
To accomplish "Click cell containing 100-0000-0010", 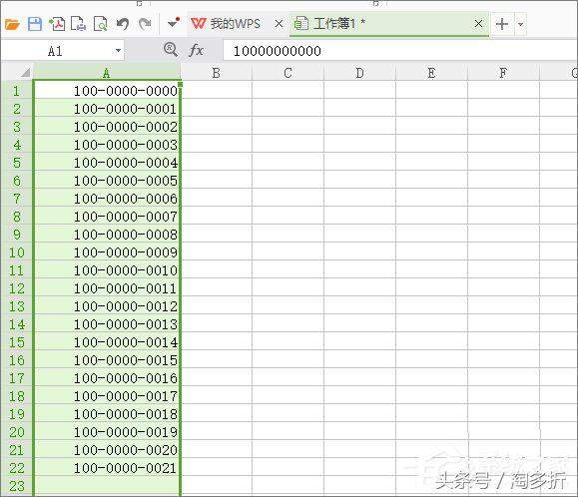I will click(107, 270).
